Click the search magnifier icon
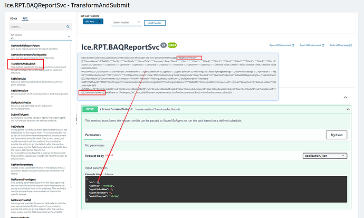This screenshot has width=364, height=218. tap(68, 27)
